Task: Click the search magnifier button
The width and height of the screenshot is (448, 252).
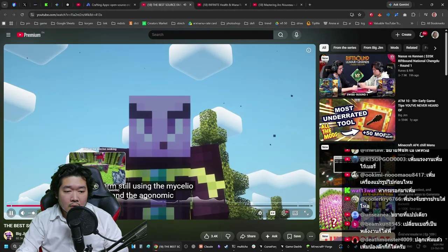Action: 281,35
